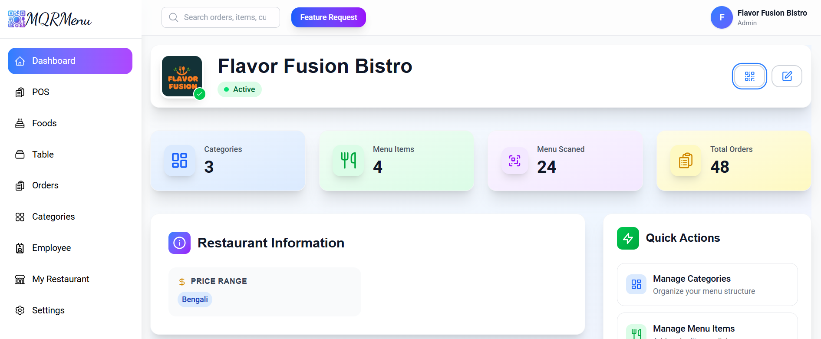Focus the search orders input field
821x339 pixels.
click(x=225, y=17)
